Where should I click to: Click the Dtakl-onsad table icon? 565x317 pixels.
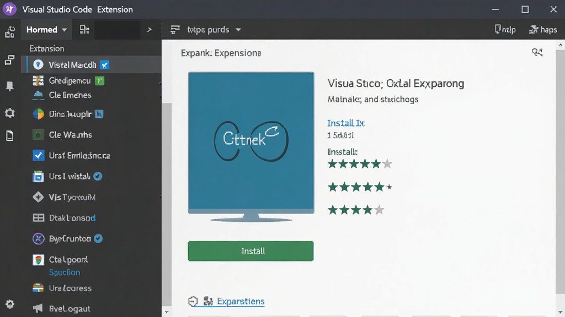pyautogui.click(x=38, y=218)
